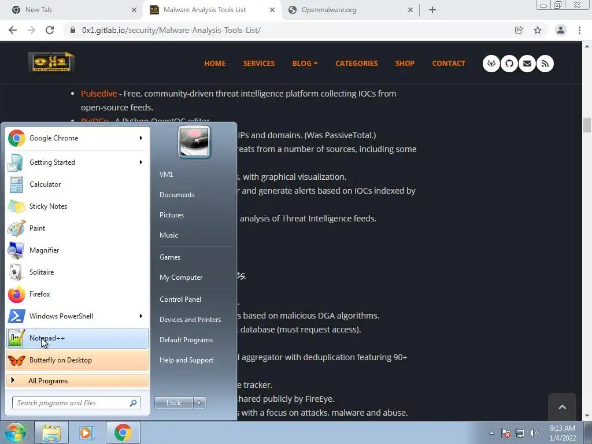This screenshot has width=592, height=444.
Task: Open the shutdown options arrow beside Lock
Action: point(199,403)
